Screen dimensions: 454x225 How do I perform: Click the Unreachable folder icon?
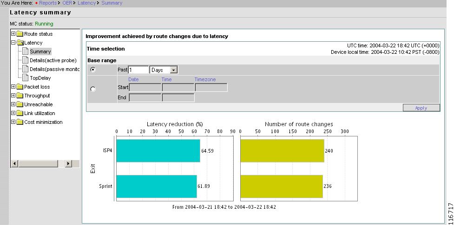(x=20, y=104)
